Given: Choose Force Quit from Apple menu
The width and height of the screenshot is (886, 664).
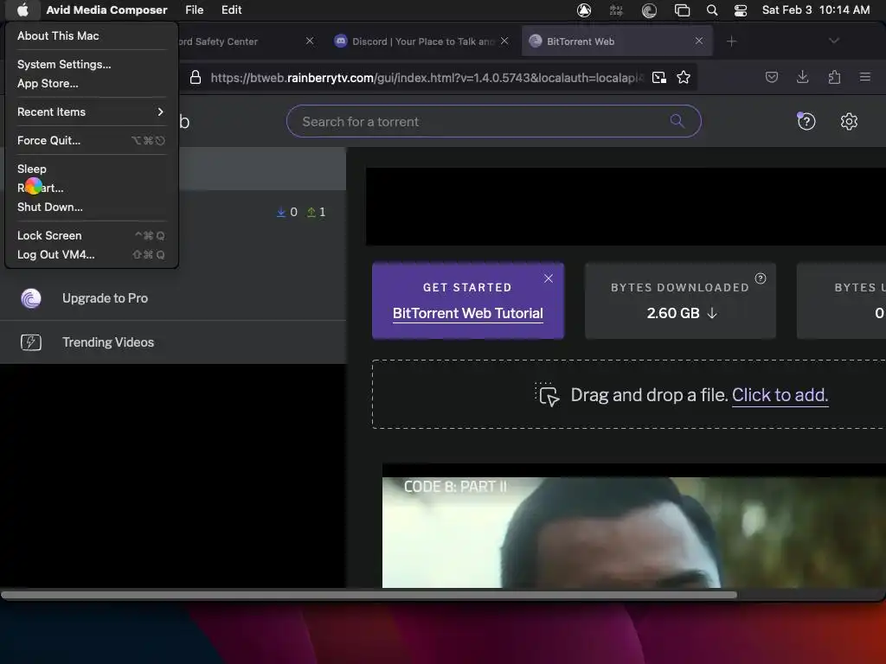Looking at the screenshot, I should tap(92, 141).
